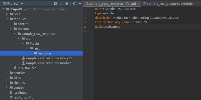Click the contrib folder icon
Viewport: 201px width, 100px height.
[x=15, y=24]
